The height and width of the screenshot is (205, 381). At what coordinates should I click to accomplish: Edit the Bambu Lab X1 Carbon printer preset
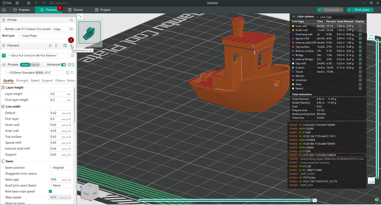click(71, 29)
